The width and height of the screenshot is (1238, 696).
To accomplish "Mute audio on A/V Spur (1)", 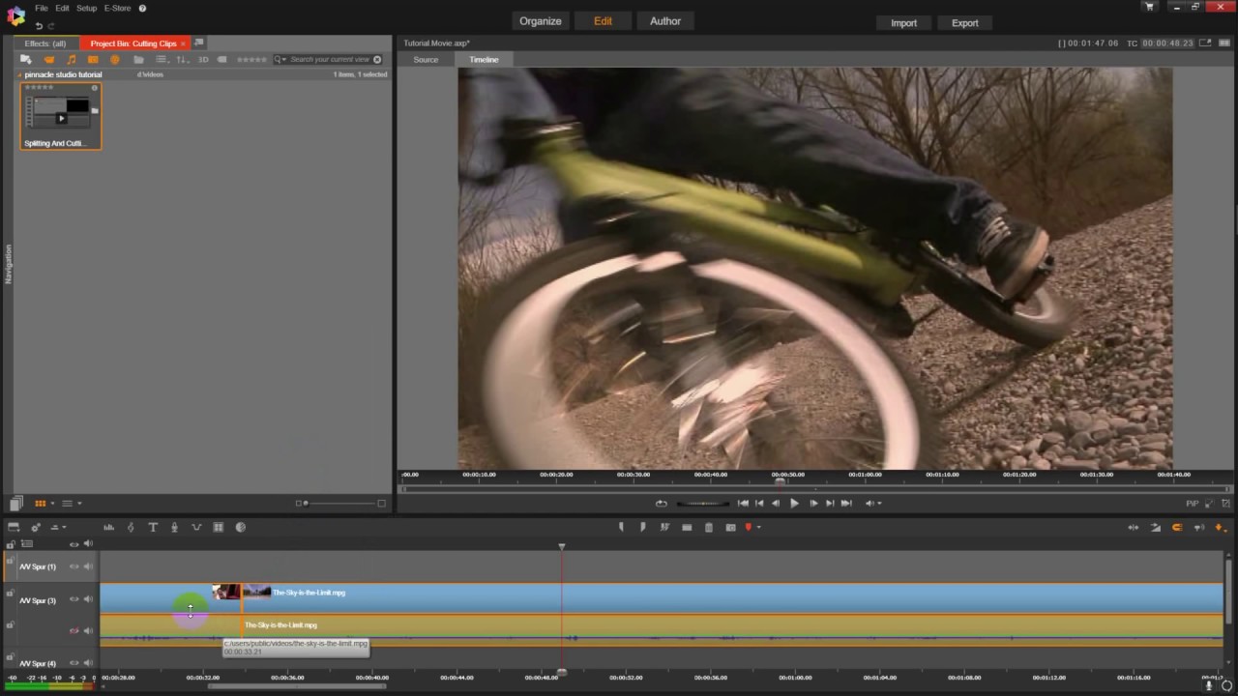I will click(88, 566).
